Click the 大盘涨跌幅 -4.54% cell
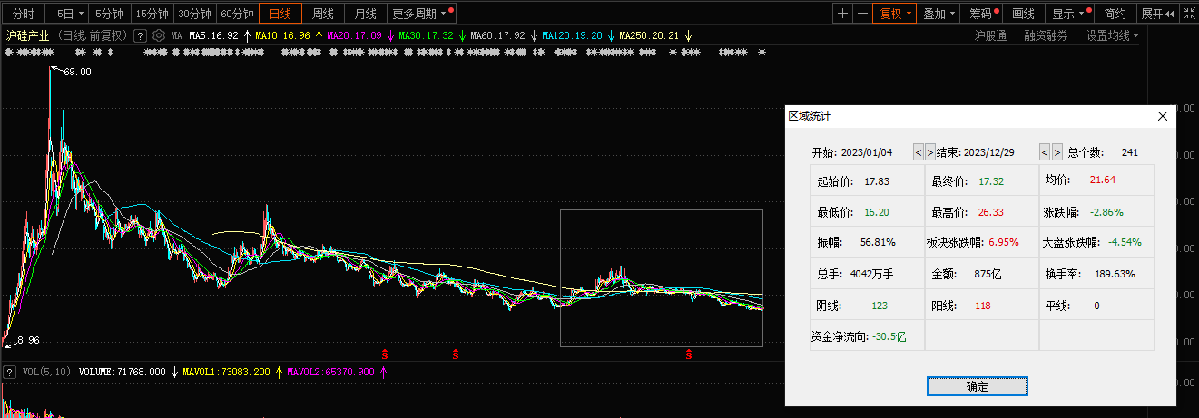 [x=1096, y=243]
